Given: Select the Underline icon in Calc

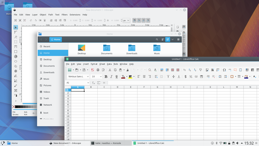Looking at the screenshot, I should 117,77.
